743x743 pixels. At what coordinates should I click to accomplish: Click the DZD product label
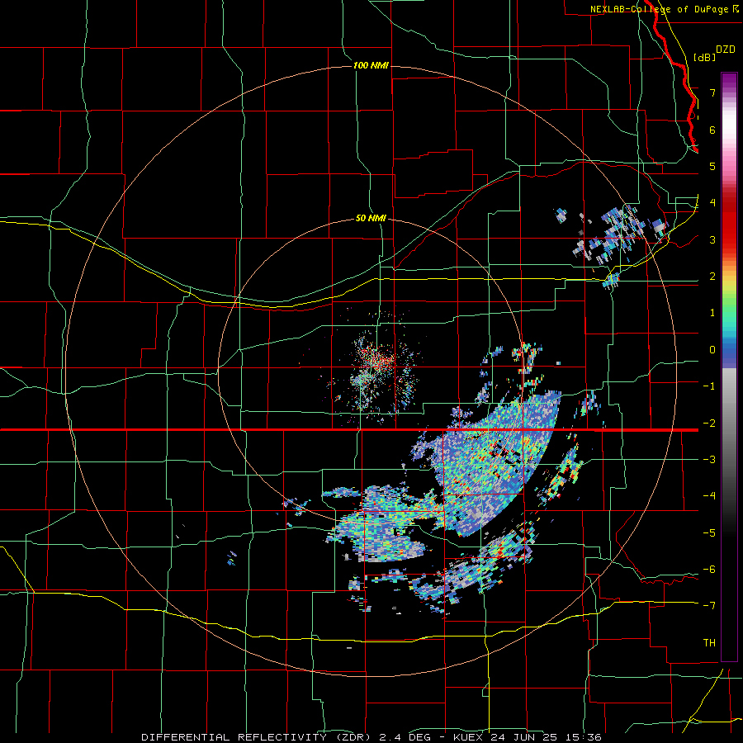coord(726,50)
